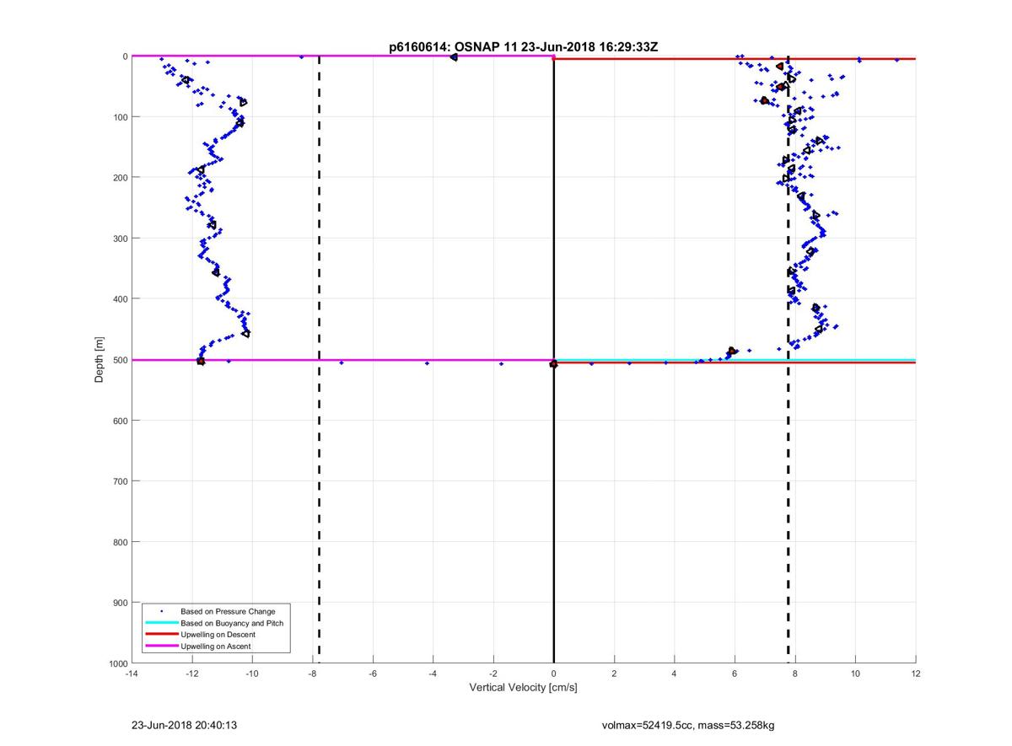The image size is (1012, 746).
Task: Click the '900' depth tick label
Action: pos(120,603)
